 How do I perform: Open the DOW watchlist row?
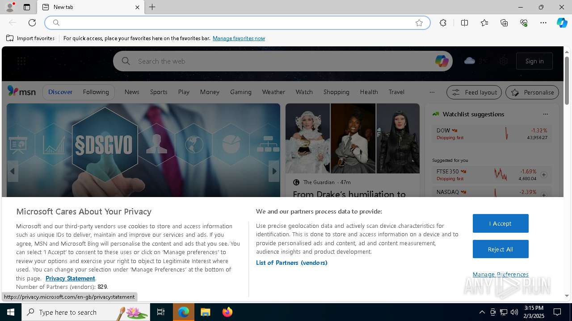pyautogui.click(x=492, y=133)
